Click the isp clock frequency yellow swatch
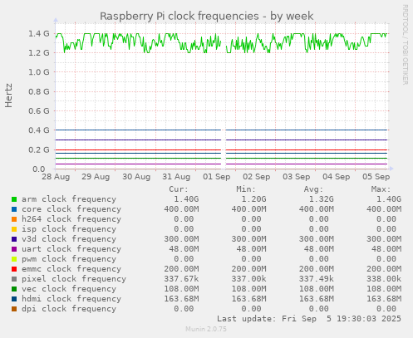 (x=14, y=229)
